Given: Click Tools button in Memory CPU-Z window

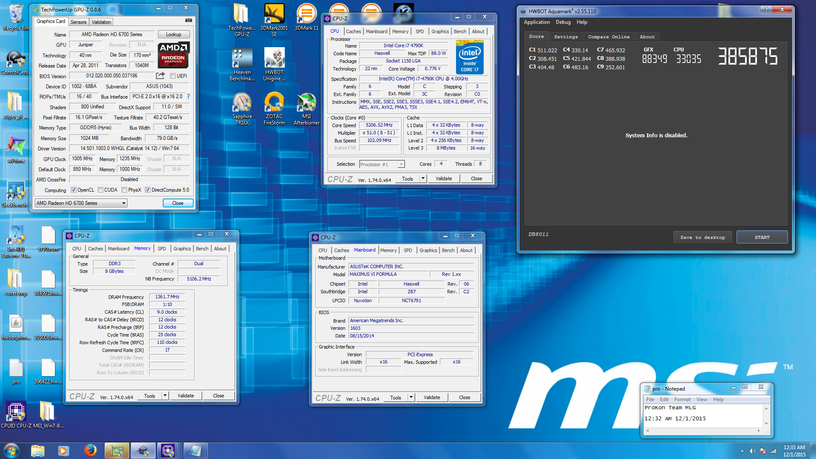Looking at the screenshot, I should (150, 396).
